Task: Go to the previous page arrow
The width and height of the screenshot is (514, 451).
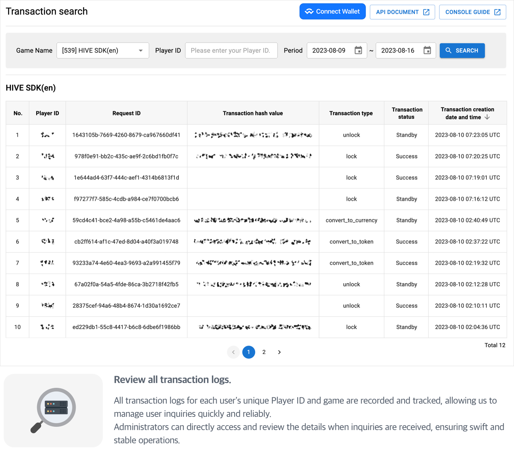Action: pyautogui.click(x=233, y=352)
